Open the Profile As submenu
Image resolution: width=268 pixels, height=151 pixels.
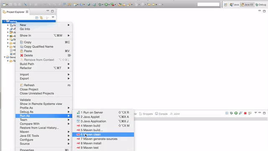click(44, 108)
